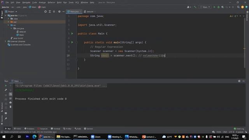Open user/account dropdown in toolbar
The image size is (249, 140).
[189, 7]
